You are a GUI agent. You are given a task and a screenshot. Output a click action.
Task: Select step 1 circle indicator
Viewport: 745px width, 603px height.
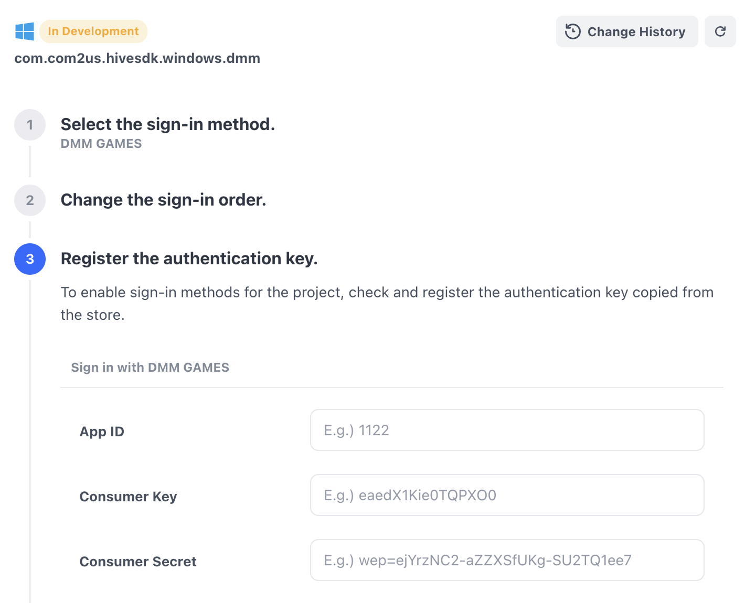click(30, 125)
